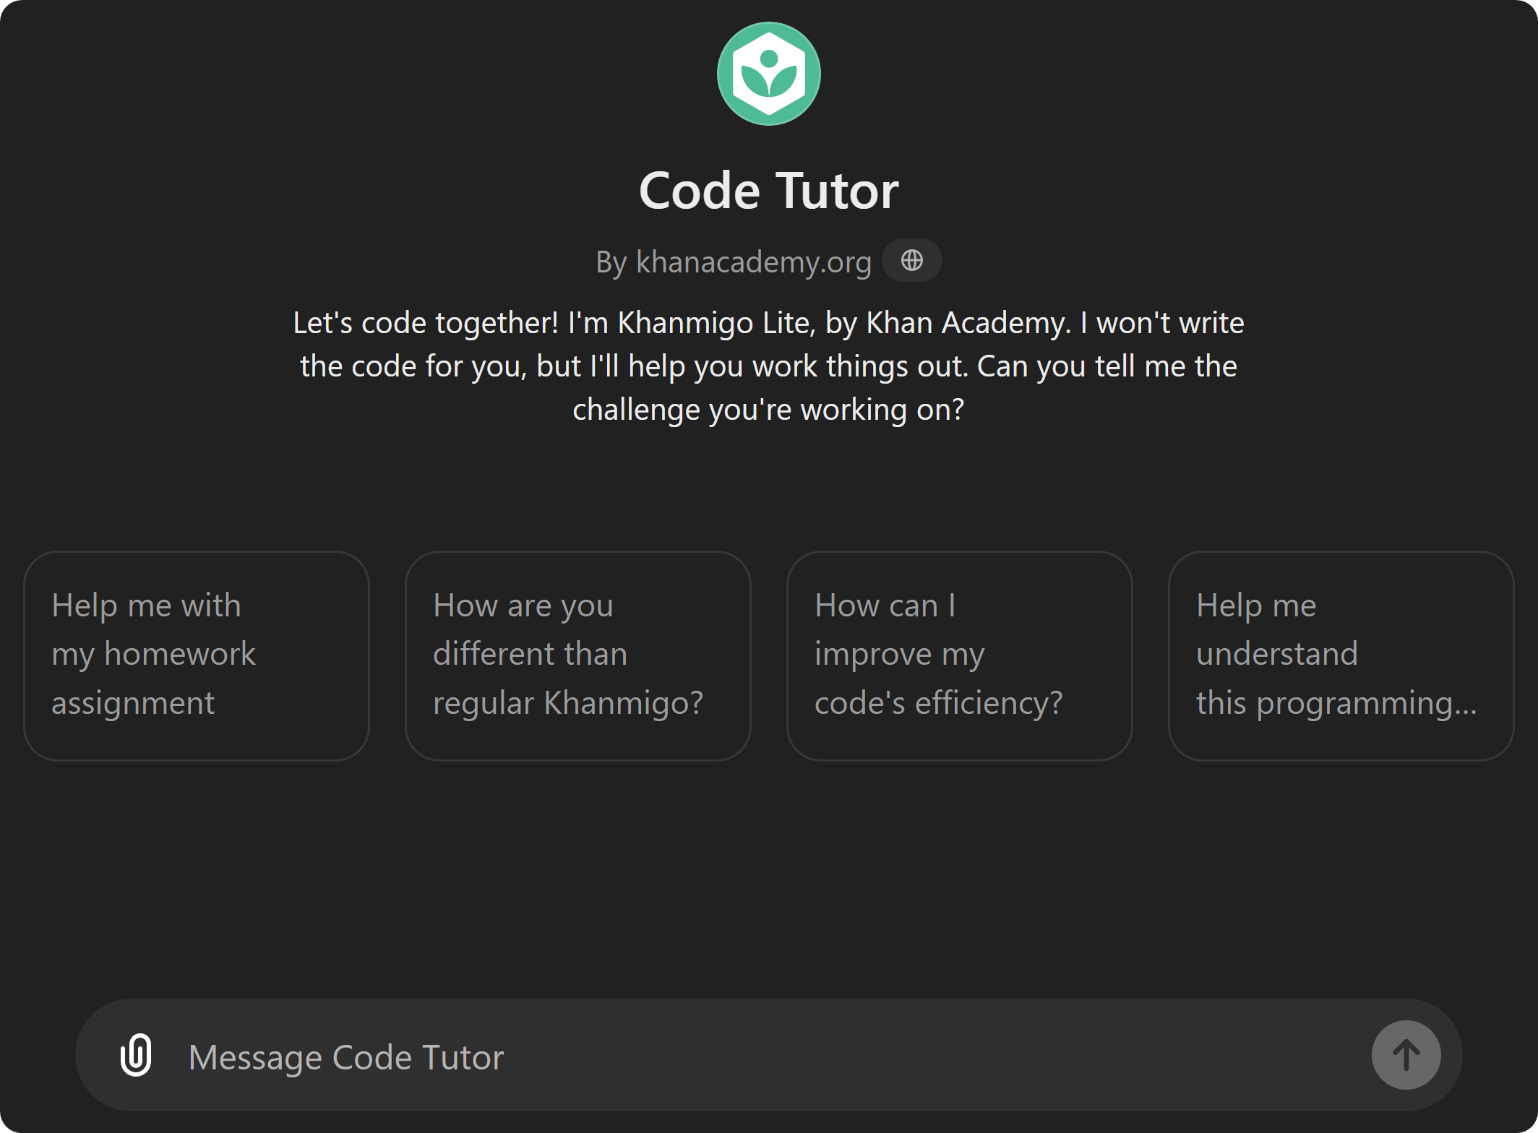The image size is (1538, 1133).
Task: Click 'By khanacademy.org' below the title
Action: coord(731,262)
